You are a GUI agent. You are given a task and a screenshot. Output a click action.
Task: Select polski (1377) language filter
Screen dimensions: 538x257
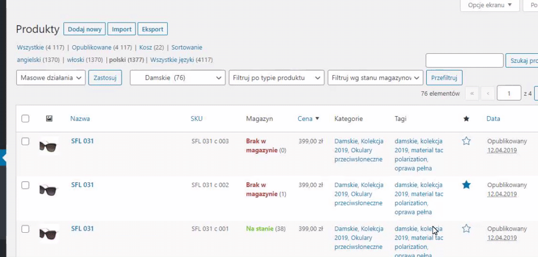tap(126, 60)
